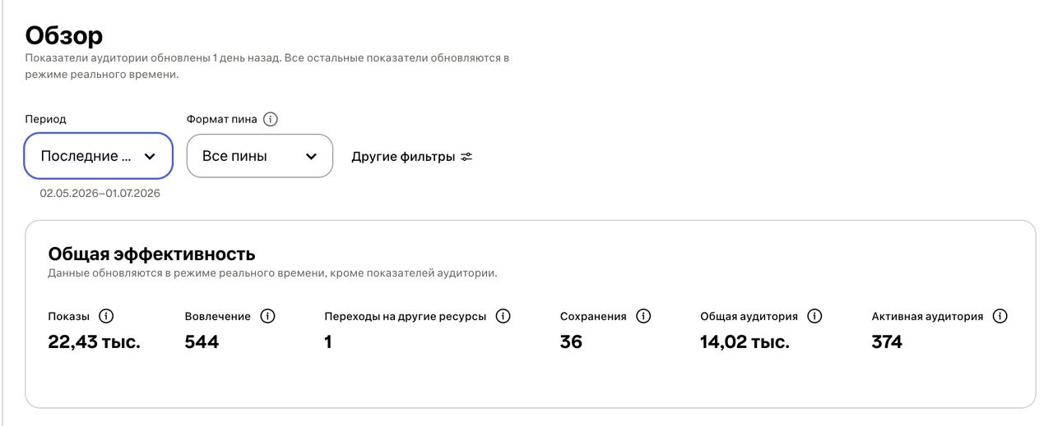Click the 544 Вовлечение value
This screenshot has width=1053, height=426.
[202, 342]
